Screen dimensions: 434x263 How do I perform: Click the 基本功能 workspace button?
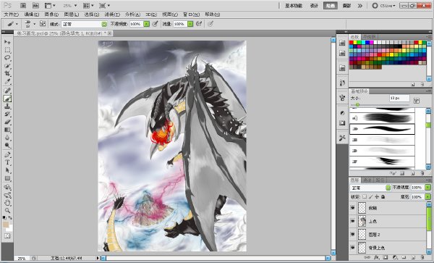pyautogui.click(x=294, y=6)
